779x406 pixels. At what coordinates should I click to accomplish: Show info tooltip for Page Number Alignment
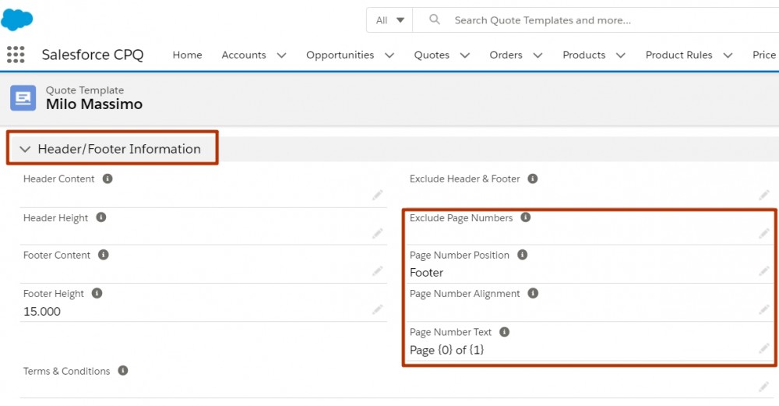pos(533,293)
